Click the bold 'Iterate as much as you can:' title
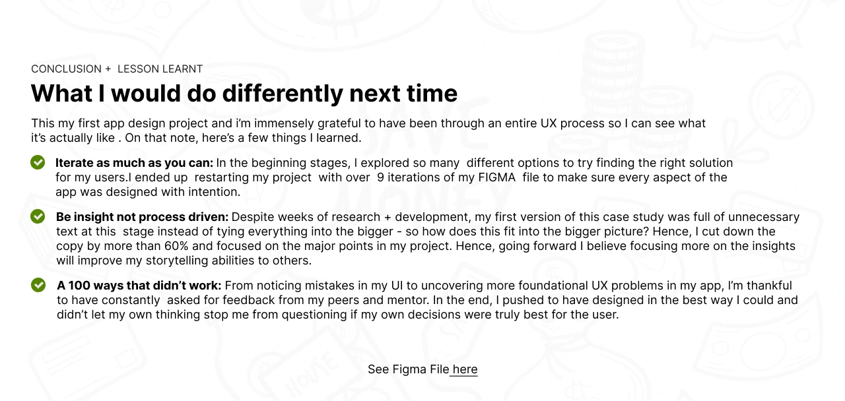 point(134,162)
